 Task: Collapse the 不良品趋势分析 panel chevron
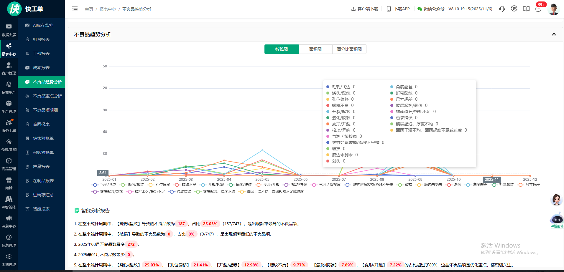(554, 34)
